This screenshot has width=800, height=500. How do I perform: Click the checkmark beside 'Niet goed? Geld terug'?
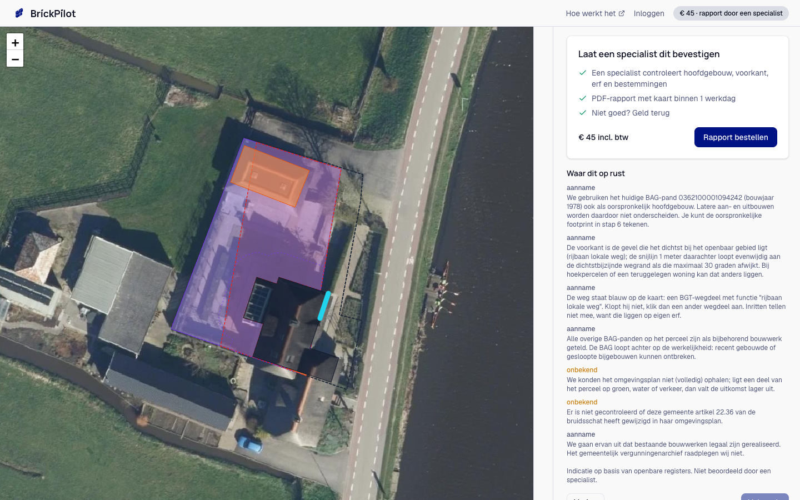[x=583, y=113]
